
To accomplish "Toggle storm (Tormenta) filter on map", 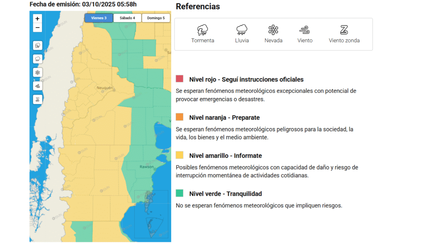I will click(x=37, y=45).
